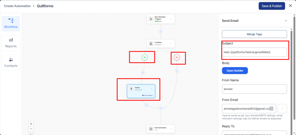Open the Start Workflow node options menu
This screenshot has width=296, height=135.
(x=171, y=19)
